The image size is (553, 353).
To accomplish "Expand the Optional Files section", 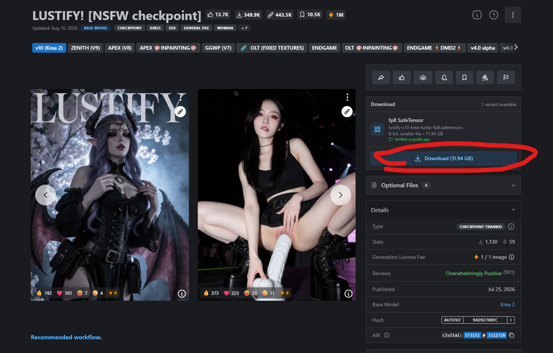I will (443, 185).
